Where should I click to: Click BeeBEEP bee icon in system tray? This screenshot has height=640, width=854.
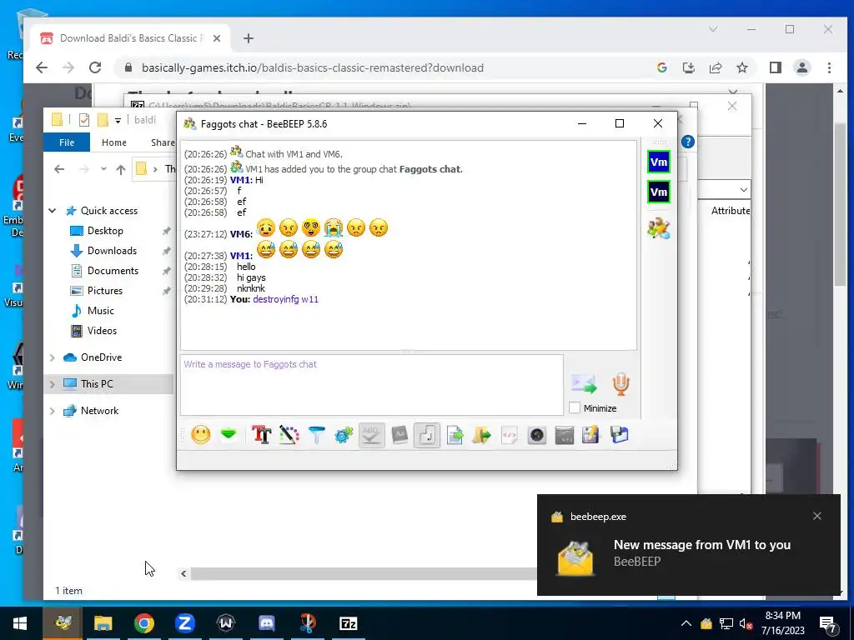[x=706, y=623]
